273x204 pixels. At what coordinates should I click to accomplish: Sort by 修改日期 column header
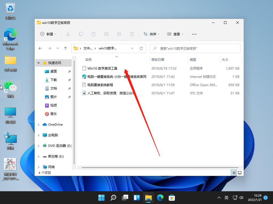(x=158, y=60)
